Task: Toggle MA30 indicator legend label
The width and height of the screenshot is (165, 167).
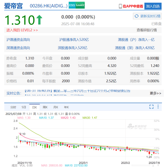Action: point(90,118)
